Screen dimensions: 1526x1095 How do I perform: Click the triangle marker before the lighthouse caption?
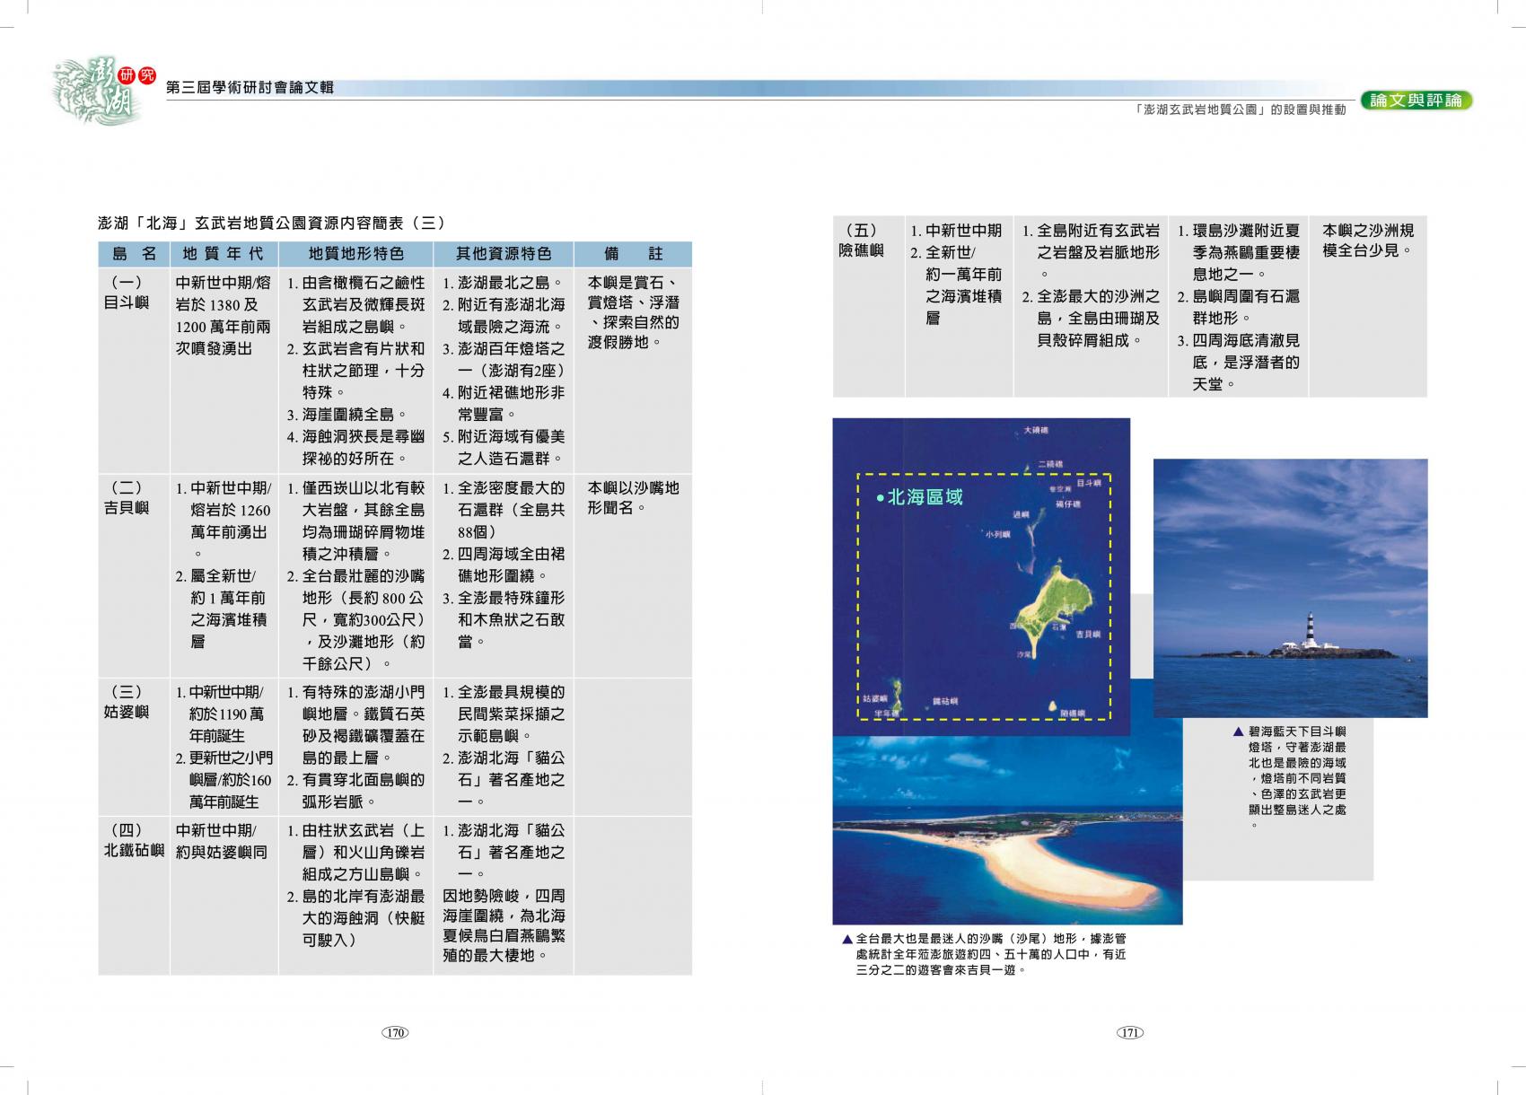pos(1239,732)
